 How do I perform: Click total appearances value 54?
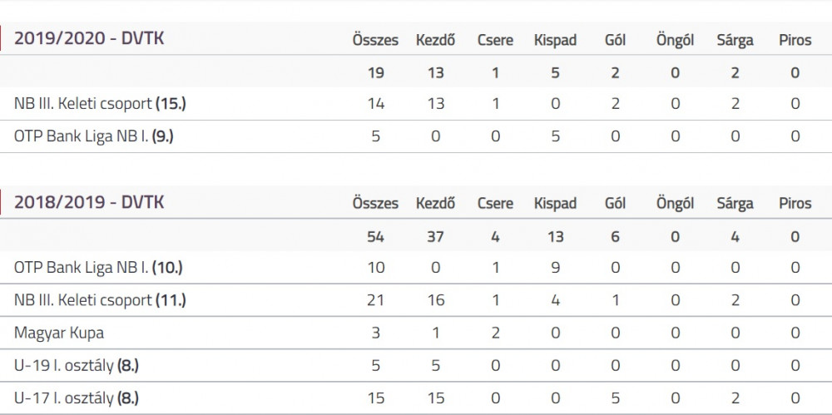coord(376,237)
